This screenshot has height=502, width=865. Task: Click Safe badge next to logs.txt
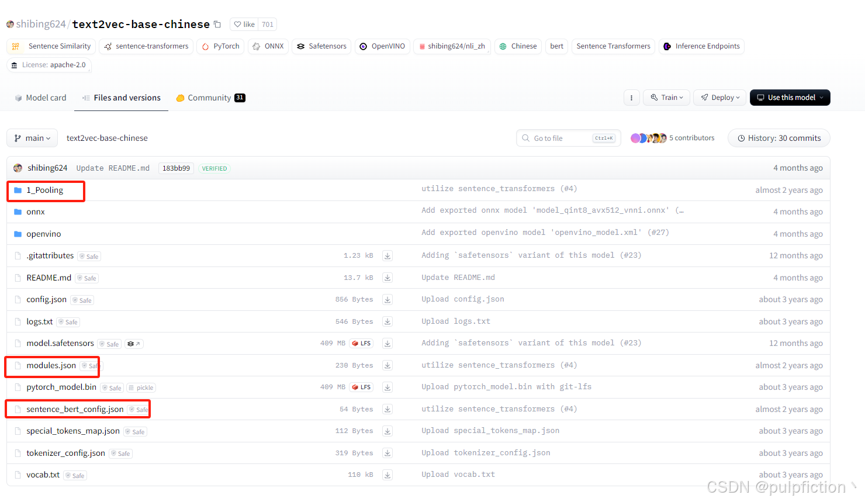[x=68, y=322]
